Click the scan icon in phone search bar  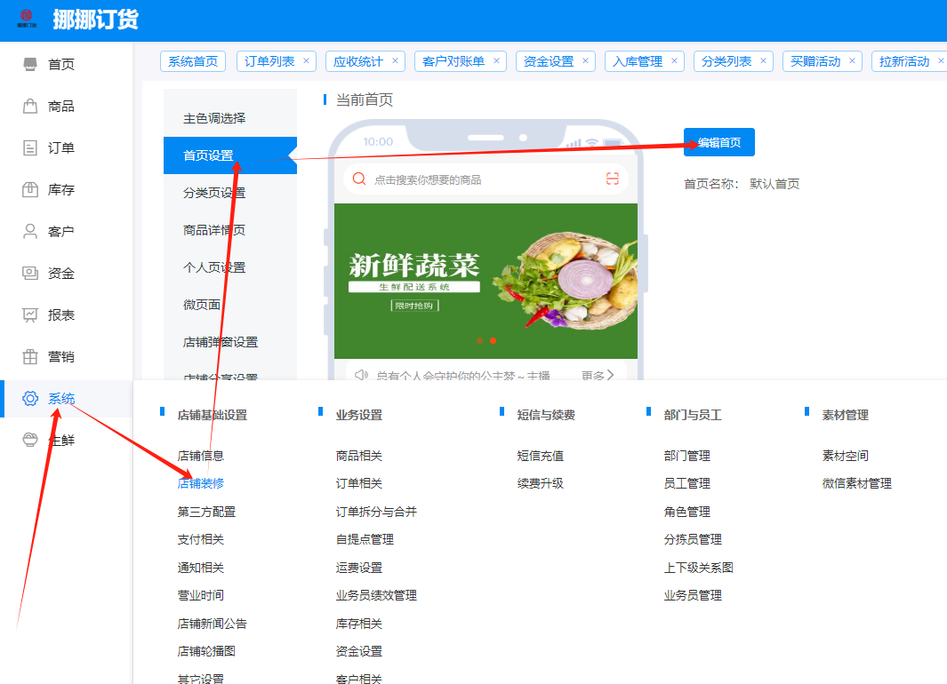pyautogui.click(x=613, y=179)
